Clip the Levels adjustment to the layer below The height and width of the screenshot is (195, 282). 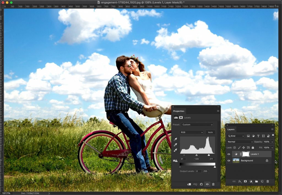189,184
